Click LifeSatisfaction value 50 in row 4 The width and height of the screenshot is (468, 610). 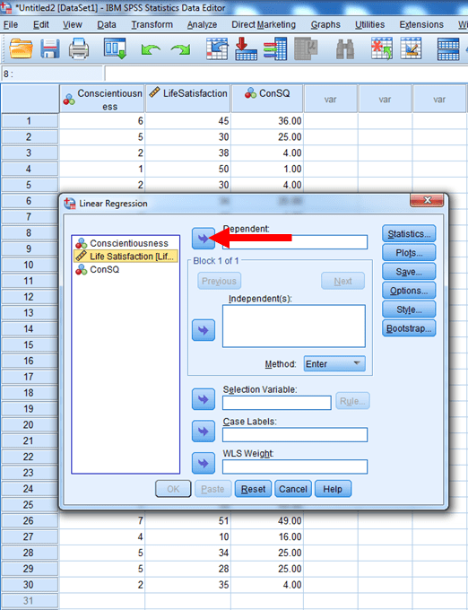click(188, 169)
